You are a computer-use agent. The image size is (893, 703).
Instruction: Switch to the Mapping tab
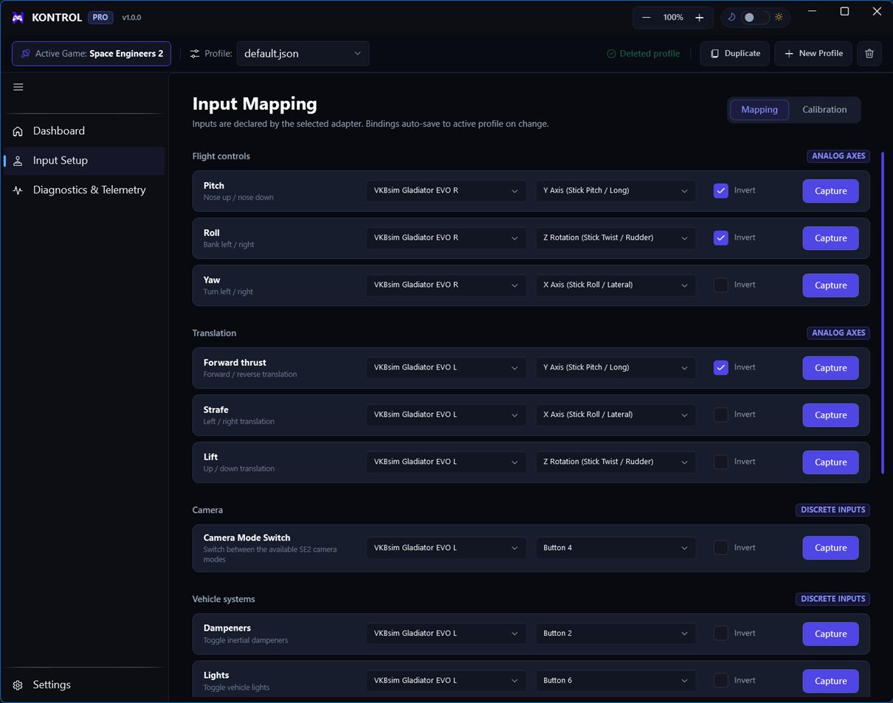coord(759,110)
